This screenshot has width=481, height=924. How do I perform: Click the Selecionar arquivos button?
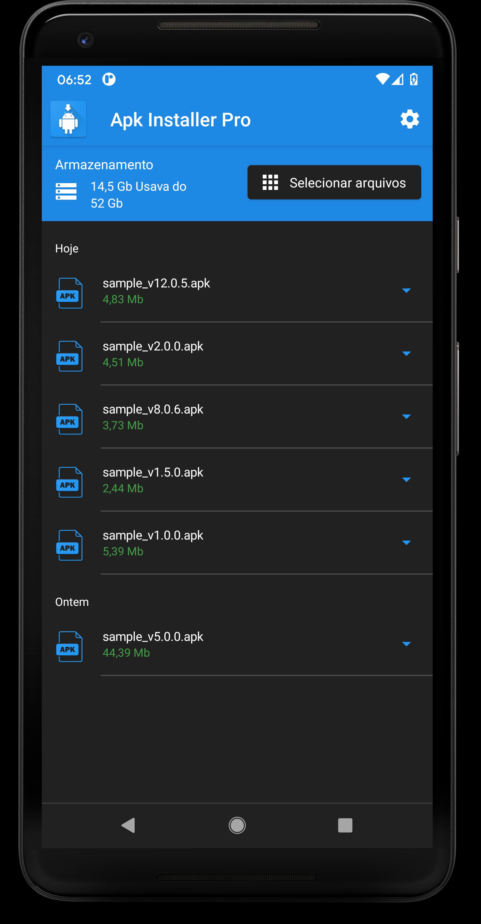334,182
